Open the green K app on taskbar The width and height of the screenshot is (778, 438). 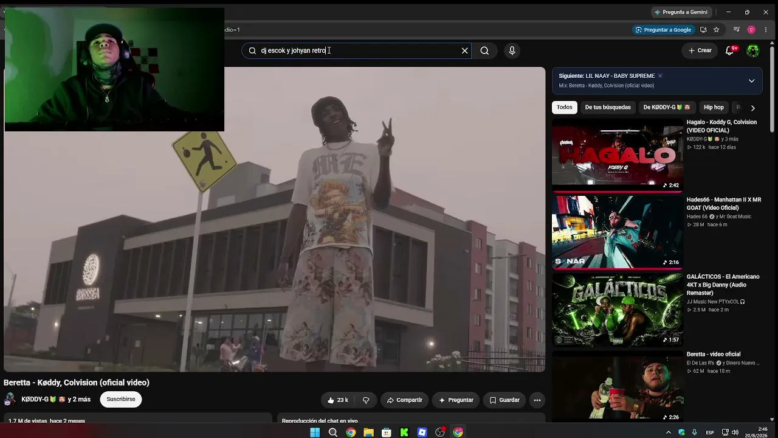pyautogui.click(x=404, y=433)
